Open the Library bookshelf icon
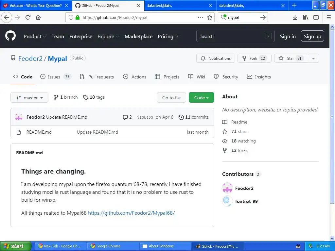Viewport: 335px width, 251px height. (306, 17)
